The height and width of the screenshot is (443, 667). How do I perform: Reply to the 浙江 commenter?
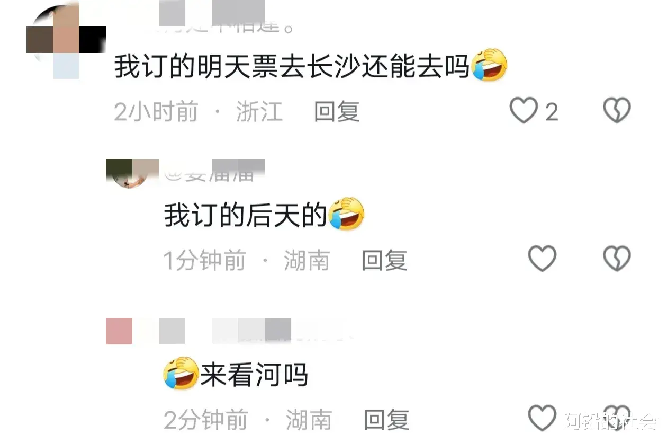pos(337,112)
